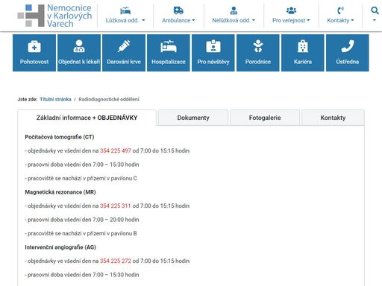Open the Porodnice baby icon tile
This screenshot has height=286, width=382.
[258, 53]
